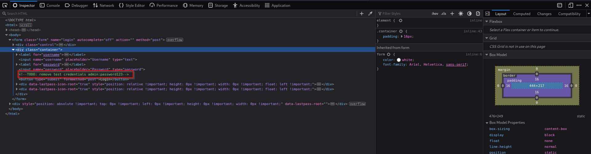
Task: Add new style rule plus icon
Action: click(x=452, y=14)
